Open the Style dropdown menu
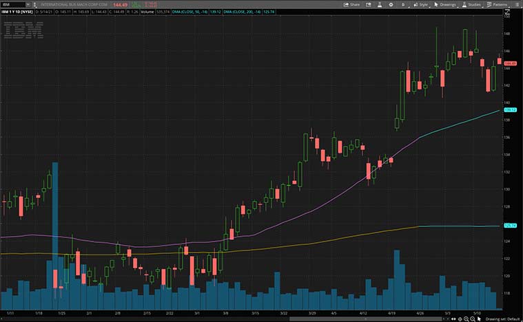The height and width of the screenshot is (322, 523). (418, 4)
